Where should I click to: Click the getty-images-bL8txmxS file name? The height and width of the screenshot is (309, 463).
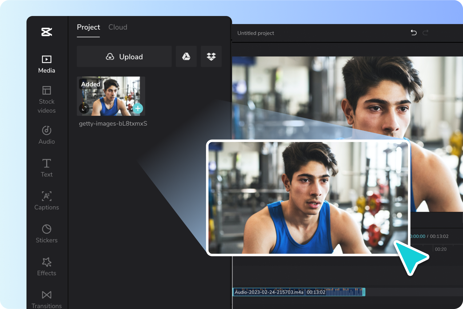(113, 123)
